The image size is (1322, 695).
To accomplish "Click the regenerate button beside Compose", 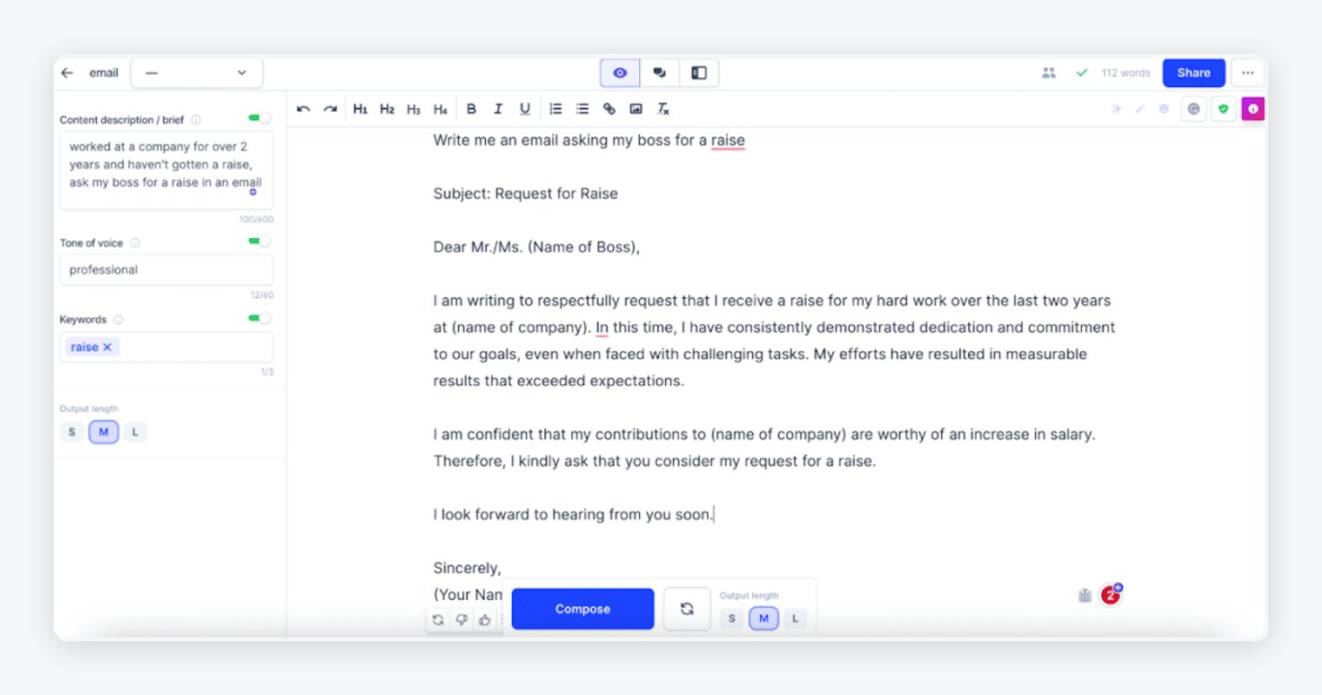I will click(687, 609).
